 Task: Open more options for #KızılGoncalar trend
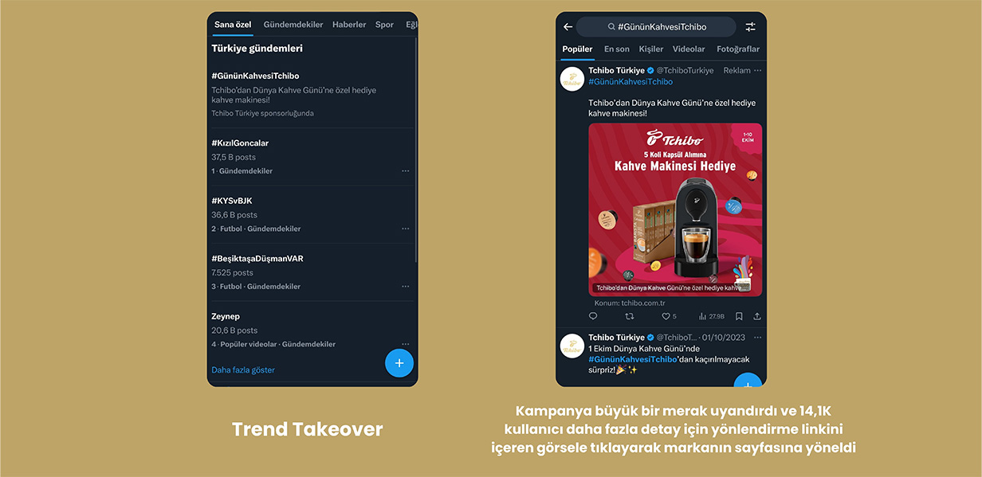pos(406,171)
